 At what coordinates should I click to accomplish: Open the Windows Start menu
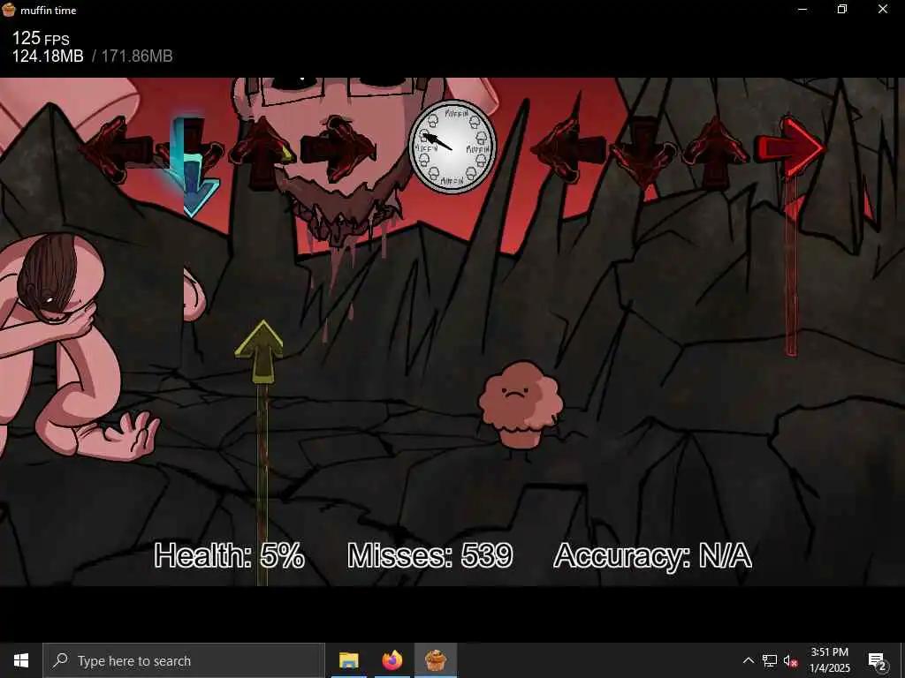tap(21, 660)
